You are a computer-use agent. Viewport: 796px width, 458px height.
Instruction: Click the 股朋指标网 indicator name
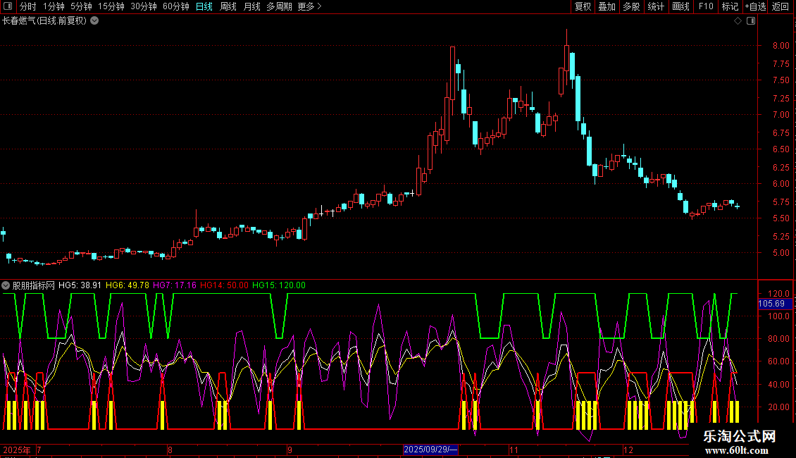[x=34, y=285]
